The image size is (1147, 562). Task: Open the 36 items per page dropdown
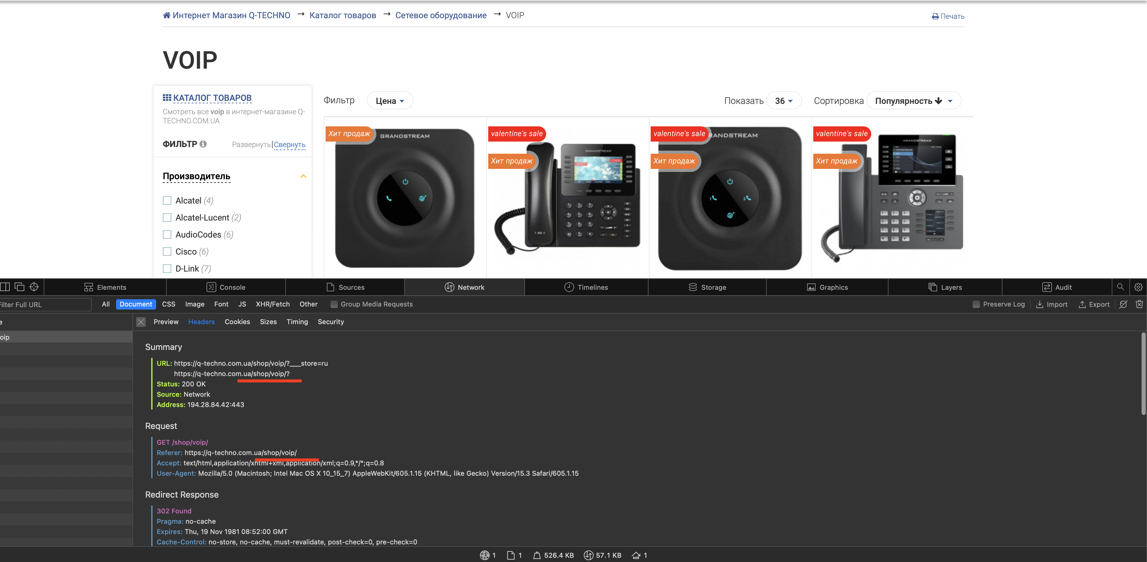tap(784, 101)
